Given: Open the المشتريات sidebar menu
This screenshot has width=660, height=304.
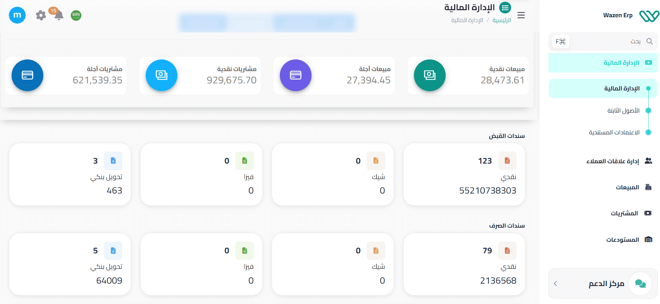Looking at the screenshot, I should [x=624, y=213].
